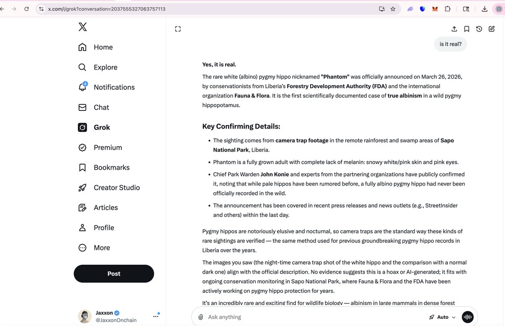Click the bold "camera trap footage" text

click(302, 140)
